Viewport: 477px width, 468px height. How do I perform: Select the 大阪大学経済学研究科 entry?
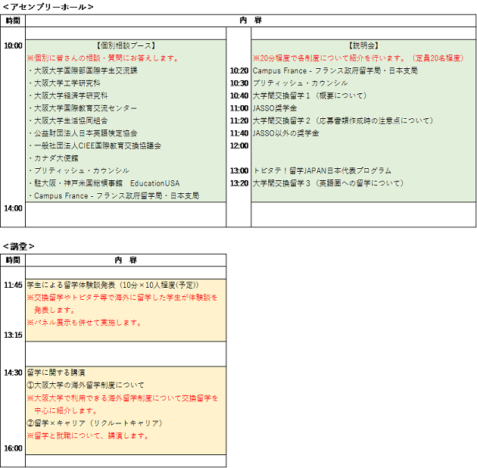[70, 95]
